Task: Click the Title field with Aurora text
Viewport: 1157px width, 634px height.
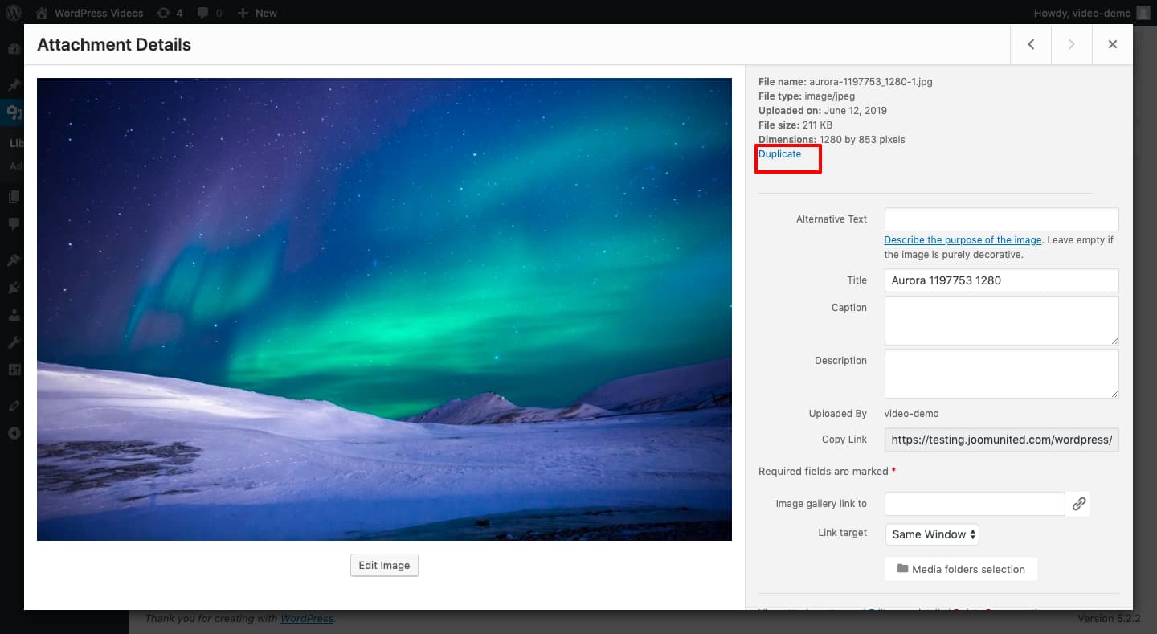Action: point(1001,280)
